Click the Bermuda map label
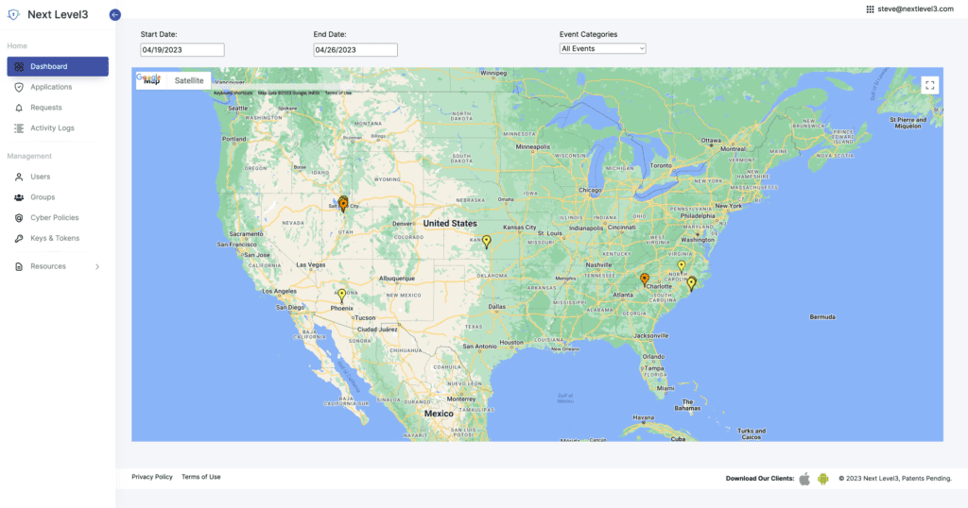The height and width of the screenshot is (508, 968). point(822,317)
